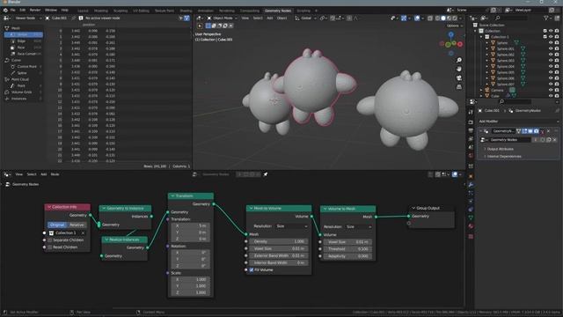This screenshot has width=563, height=317.
Task: Click the pan hand icon in the viewport
Action: tap(459, 69)
